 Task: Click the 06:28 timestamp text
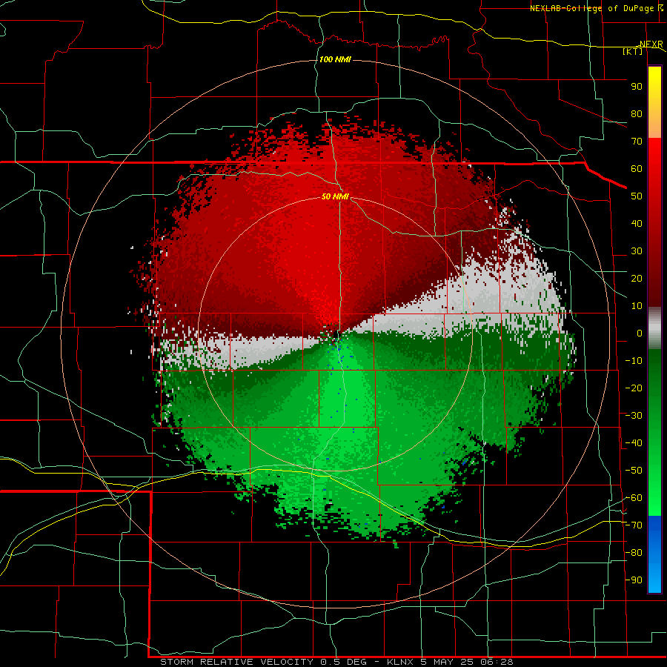[x=497, y=662]
